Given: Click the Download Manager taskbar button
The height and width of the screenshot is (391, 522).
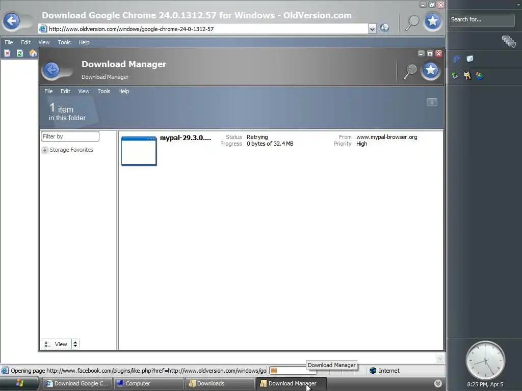Looking at the screenshot, I should [291, 383].
